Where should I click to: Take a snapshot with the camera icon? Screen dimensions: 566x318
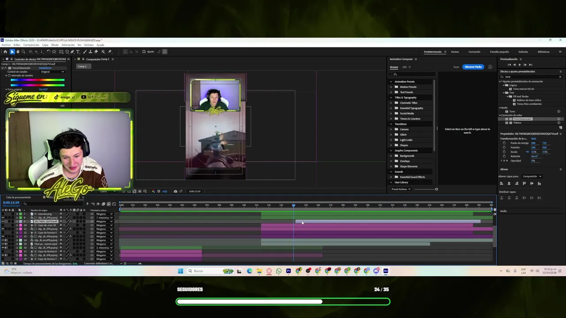click(176, 191)
